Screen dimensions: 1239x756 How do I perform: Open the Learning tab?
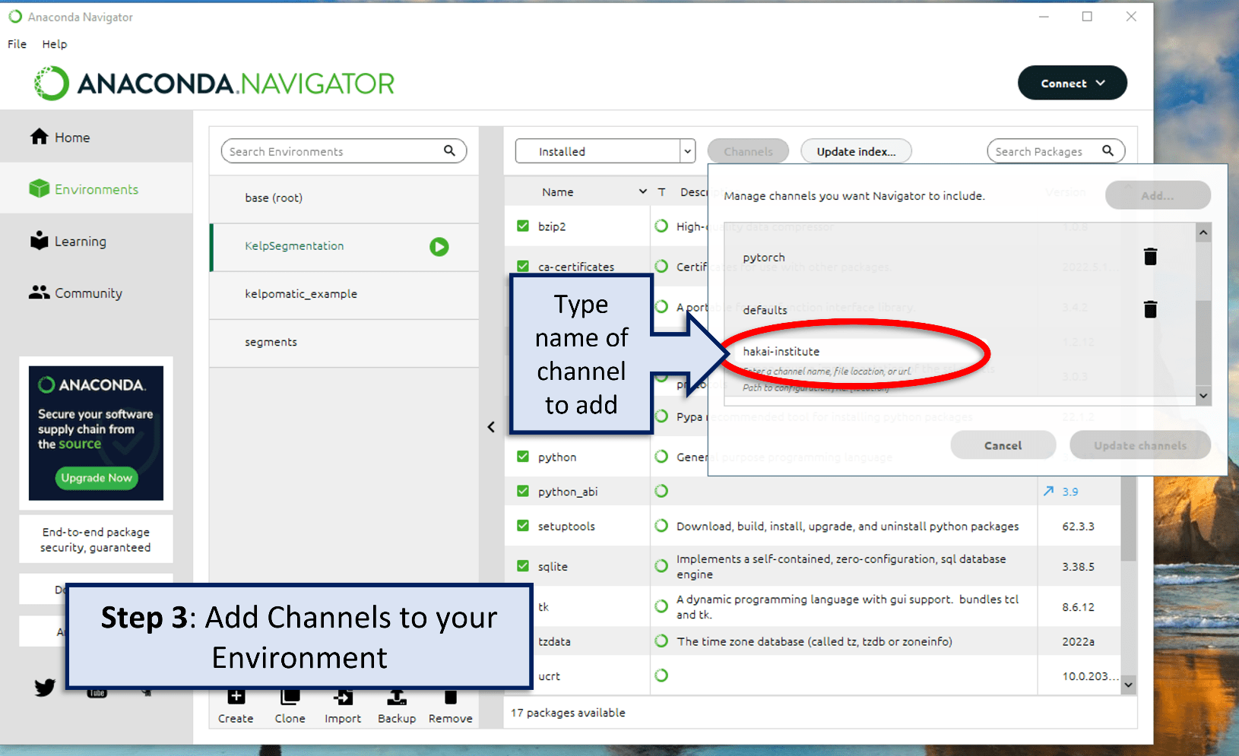coord(97,241)
